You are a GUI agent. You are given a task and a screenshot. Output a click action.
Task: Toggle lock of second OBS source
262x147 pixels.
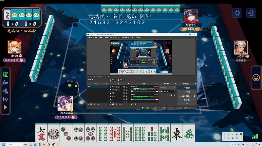(x=127, y=90)
